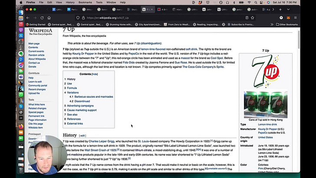Open Evernote from the dock
This screenshot has height=178, width=316.
[x=21, y=54]
